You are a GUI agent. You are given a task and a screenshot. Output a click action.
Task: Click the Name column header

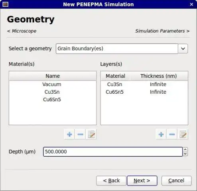coord(53,76)
